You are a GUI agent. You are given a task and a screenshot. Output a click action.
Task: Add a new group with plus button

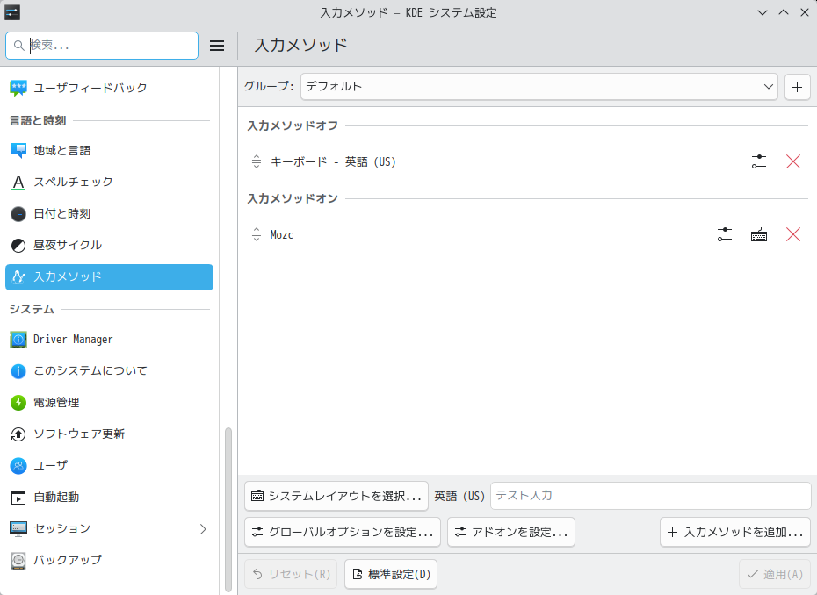point(797,87)
